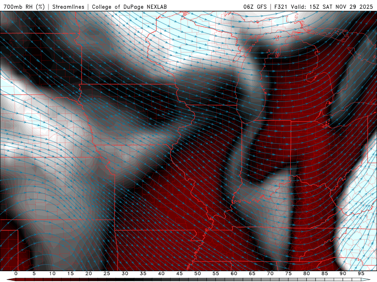Click the "0" value on the color scale

(16, 274)
